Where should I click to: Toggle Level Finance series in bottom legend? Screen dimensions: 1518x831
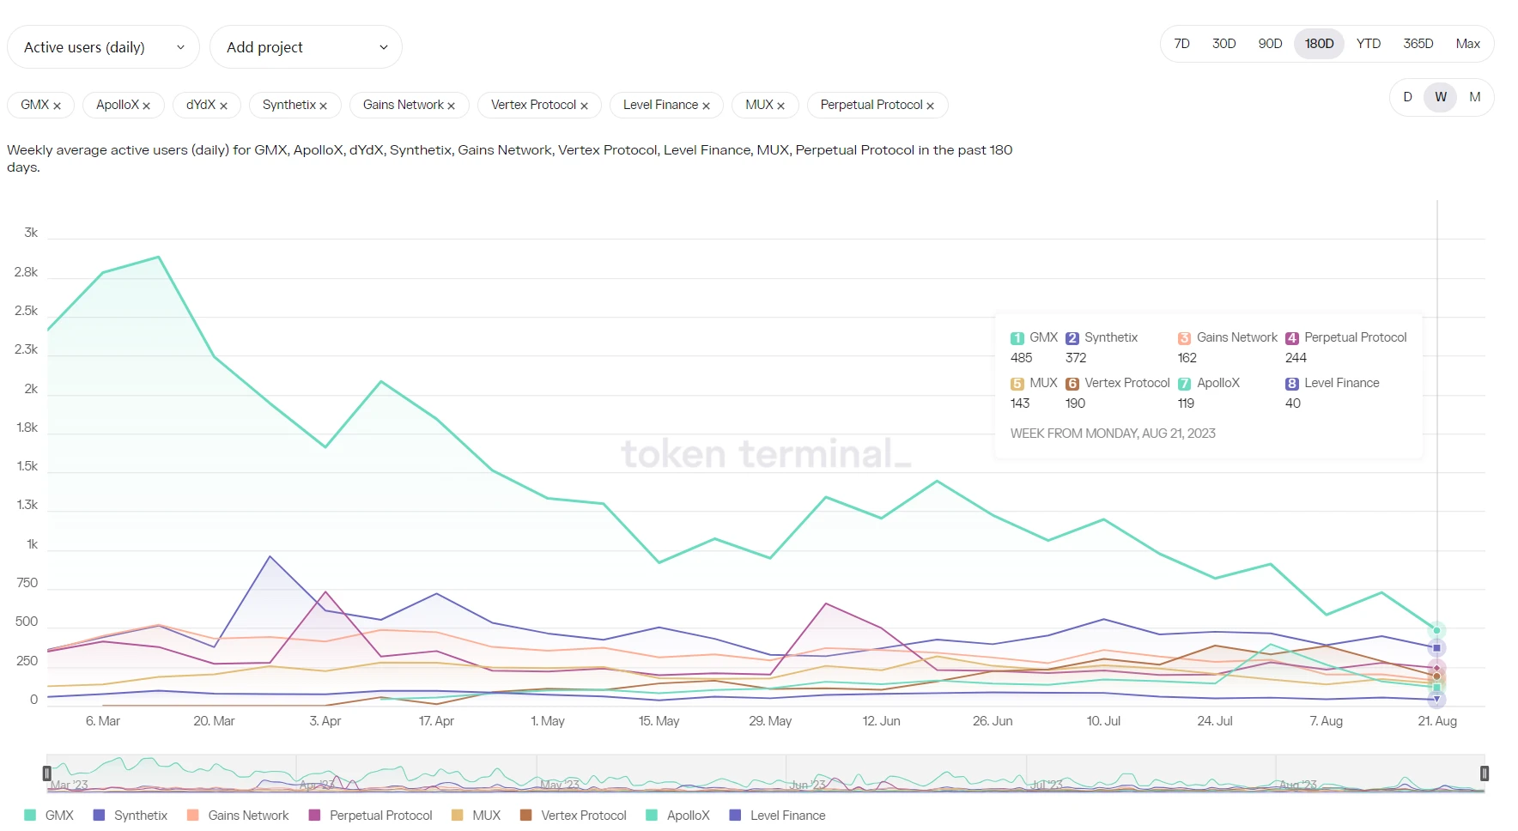(778, 816)
